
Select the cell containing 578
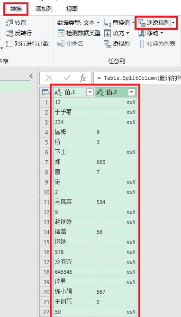pyautogui.click(x=74, y=252)
